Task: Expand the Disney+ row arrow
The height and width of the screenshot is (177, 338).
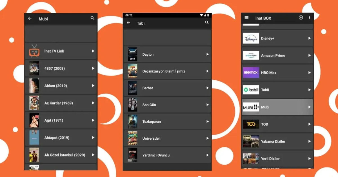Action: point(309,38)
